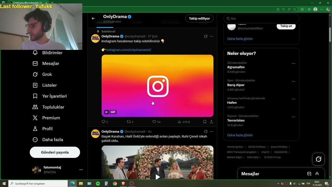Open options for Terroristen trend
332x187 pixels.
tap(293, 117)
